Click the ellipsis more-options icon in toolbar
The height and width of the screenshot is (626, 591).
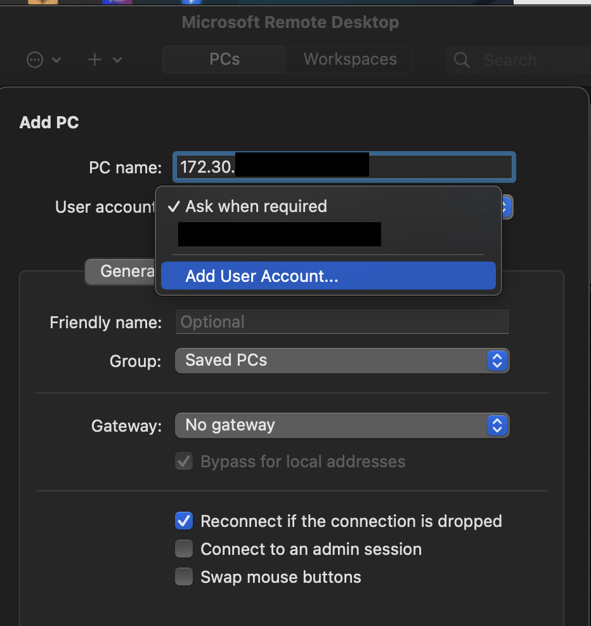coord(35,60)
